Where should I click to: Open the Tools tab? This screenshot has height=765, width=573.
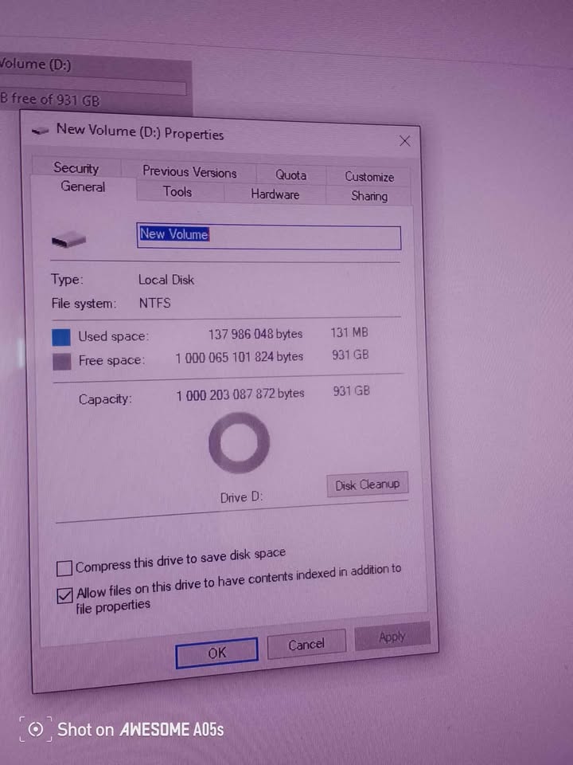[177, 191]
